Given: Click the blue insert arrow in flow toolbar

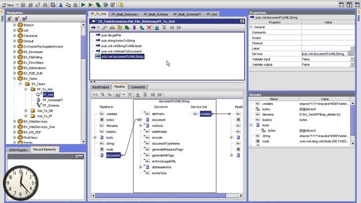Looking at the screenshot, I should pyautogui.click(x=93, y=28).
